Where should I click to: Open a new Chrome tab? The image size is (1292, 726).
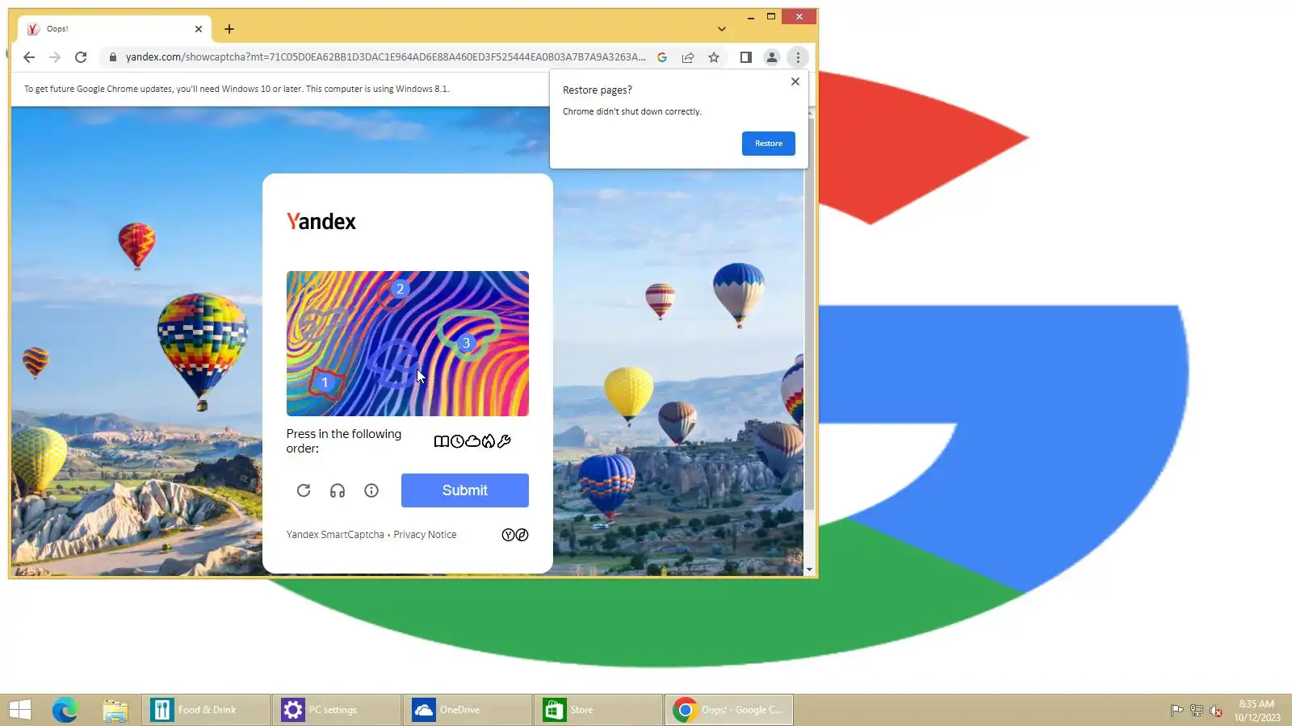pyautogui.click(x=229, y=29)
